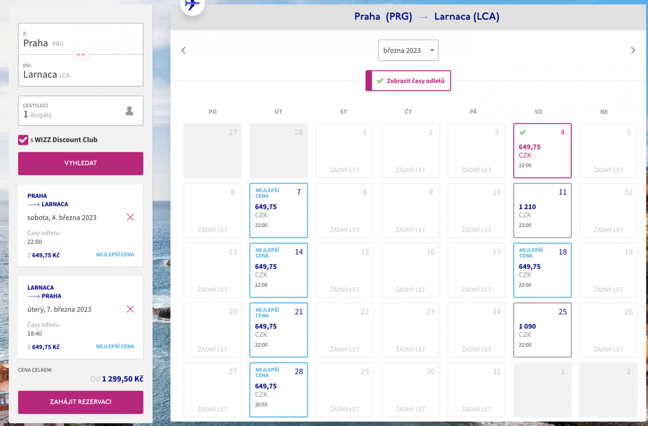Click the Larnaca destination field
The width and height of the screenshot is (648, 426).
click(80, 70)
